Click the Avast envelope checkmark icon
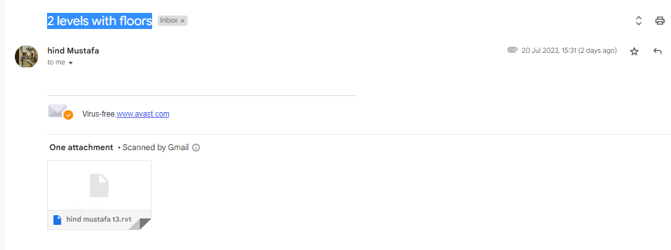Viewport: 671px width, 250px height. coord(61,112)
